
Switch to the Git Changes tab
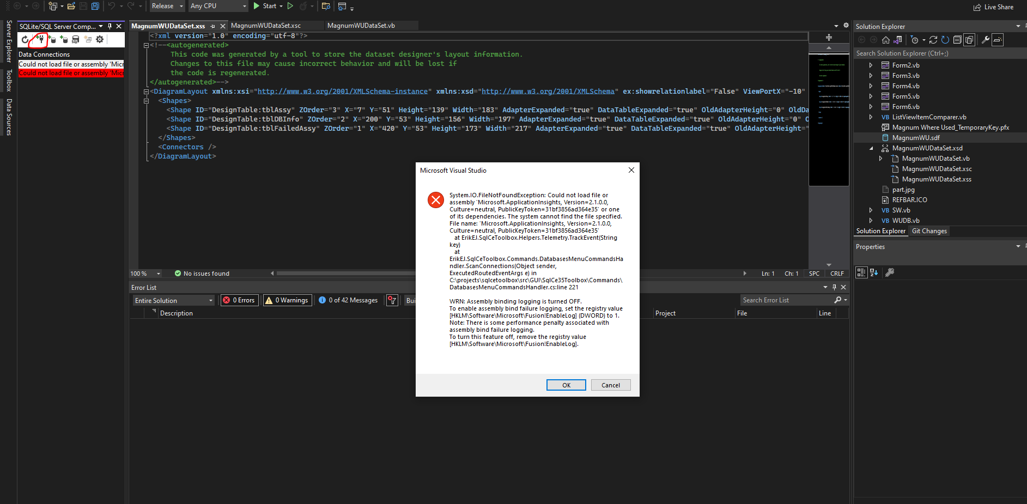point(929,231)
